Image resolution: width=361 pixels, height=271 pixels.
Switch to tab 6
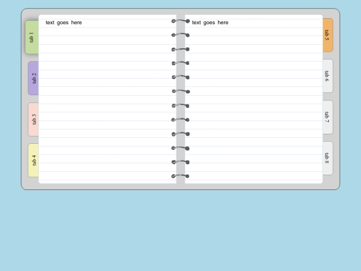(328, 76)
